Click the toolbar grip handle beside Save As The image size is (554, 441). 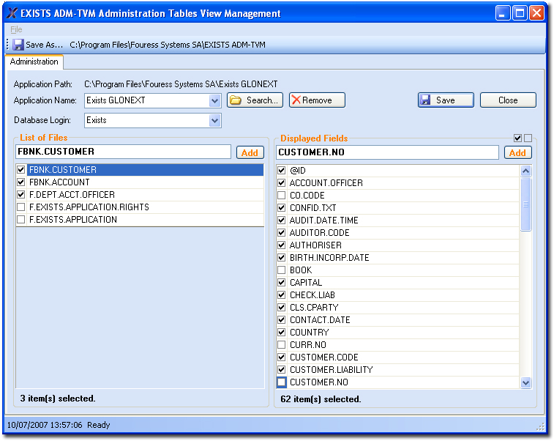7,45
